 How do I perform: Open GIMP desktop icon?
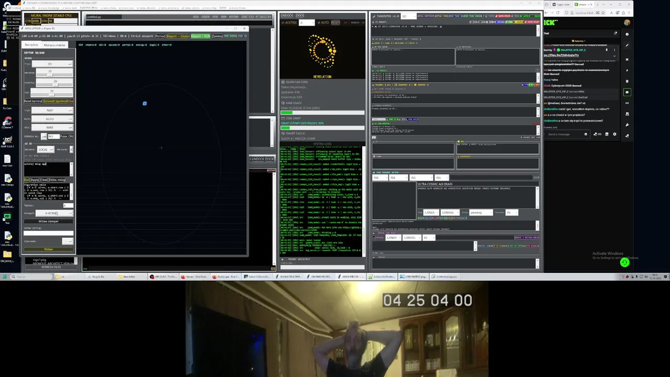pyautogui.click(x=7, y=141)
